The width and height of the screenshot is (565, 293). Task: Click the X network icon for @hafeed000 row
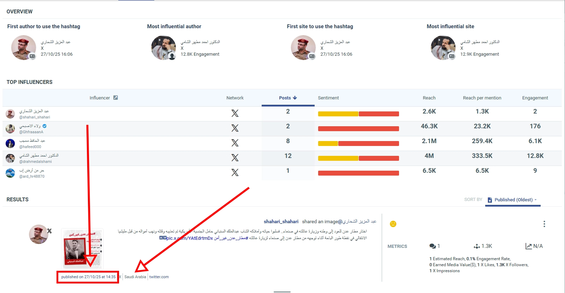235,143
